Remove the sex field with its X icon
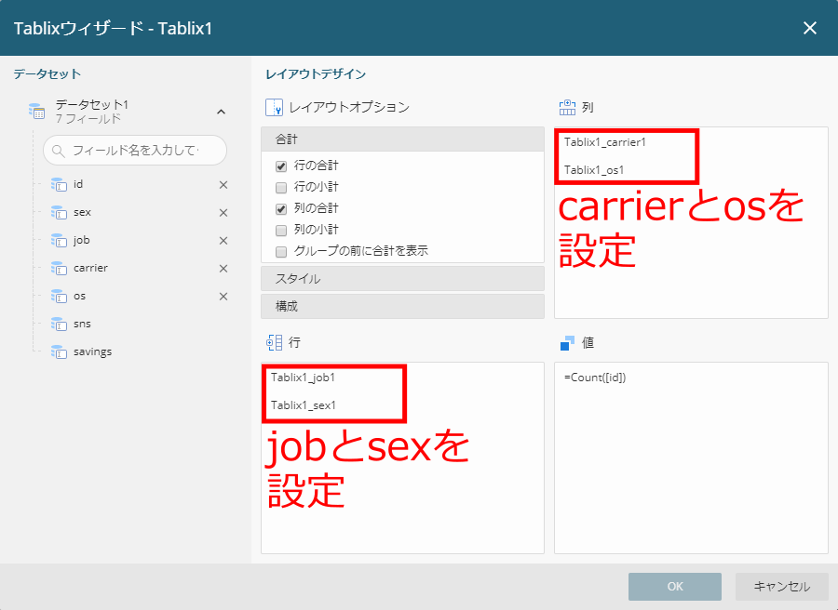The image size is (838, 610). pyautogui.click(x=223, y=212)
